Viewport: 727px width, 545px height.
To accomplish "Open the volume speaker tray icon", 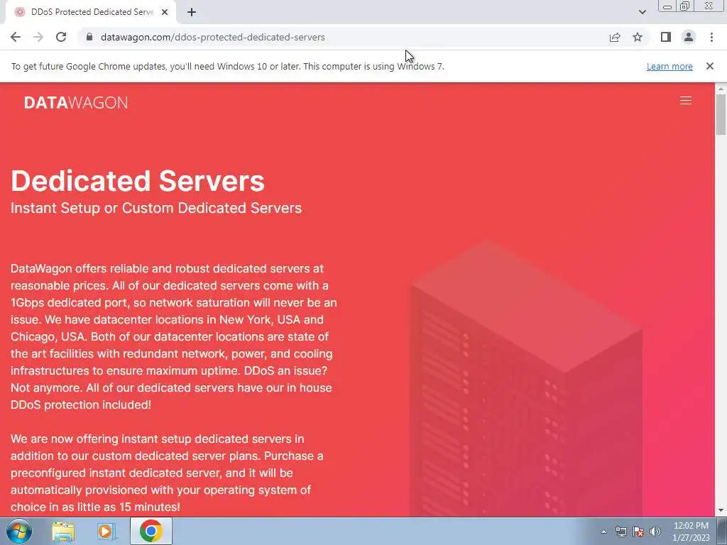I will (x=655, y=532).
